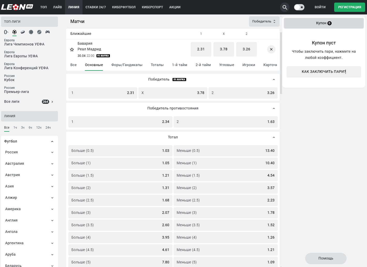Select the basketball sport icon
The image size is (367, 267).
(x=39, y=32)
